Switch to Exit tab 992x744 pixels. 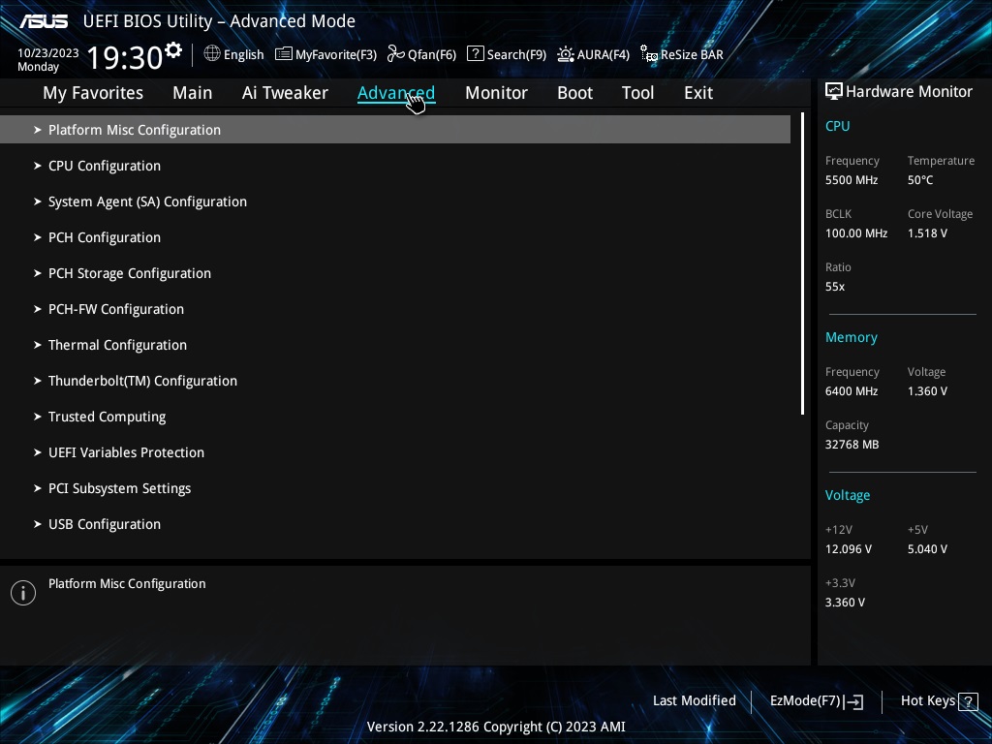(x=698, y=93)
